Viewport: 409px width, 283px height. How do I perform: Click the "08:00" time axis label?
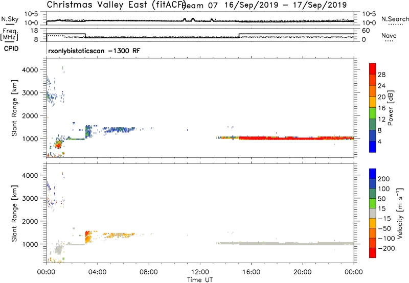(x=149, y=272)
